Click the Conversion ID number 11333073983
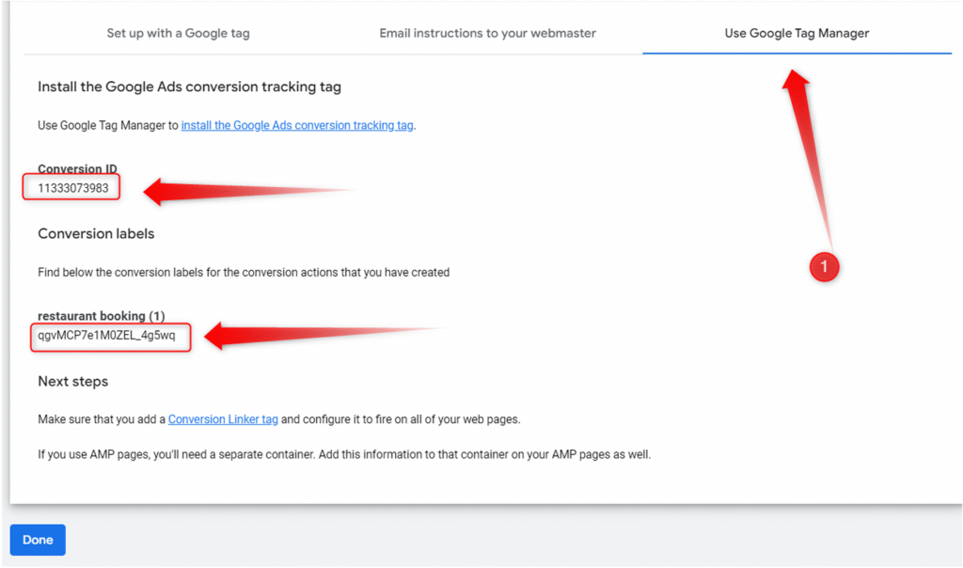 (x=73, y=188)
